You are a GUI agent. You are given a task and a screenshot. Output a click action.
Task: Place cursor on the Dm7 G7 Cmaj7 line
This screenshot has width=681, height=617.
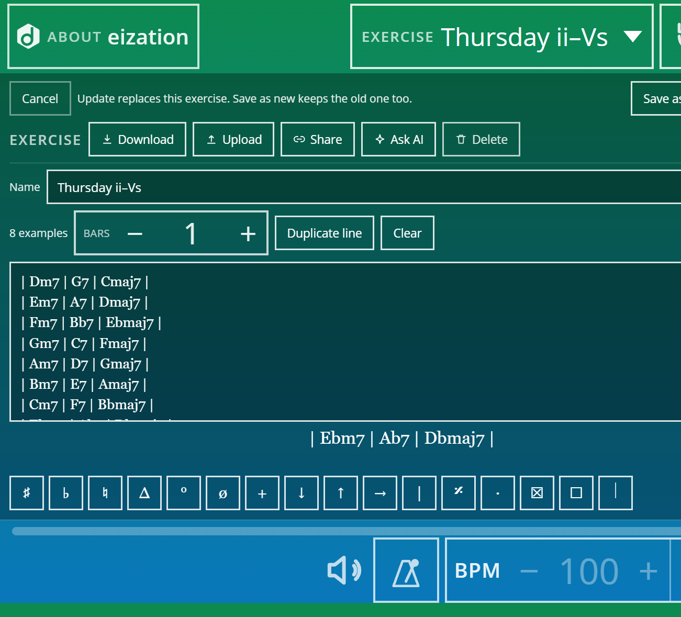point(85,282)
